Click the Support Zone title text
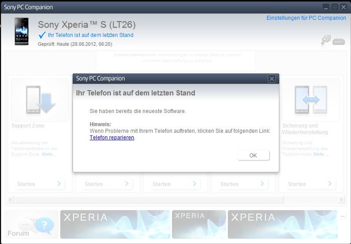 coord(28,126)
